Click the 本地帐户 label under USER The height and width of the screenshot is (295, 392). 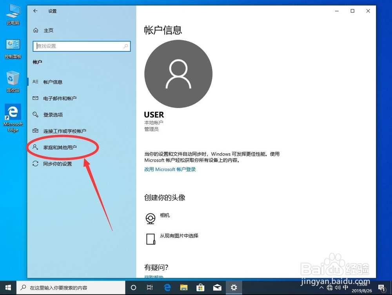(154, 123)
